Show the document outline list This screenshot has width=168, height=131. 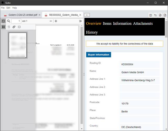[9, 27]
